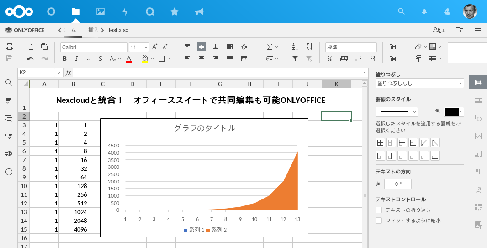Click the copy icon
Screen dimensions: 487x248
pos(30,47)
